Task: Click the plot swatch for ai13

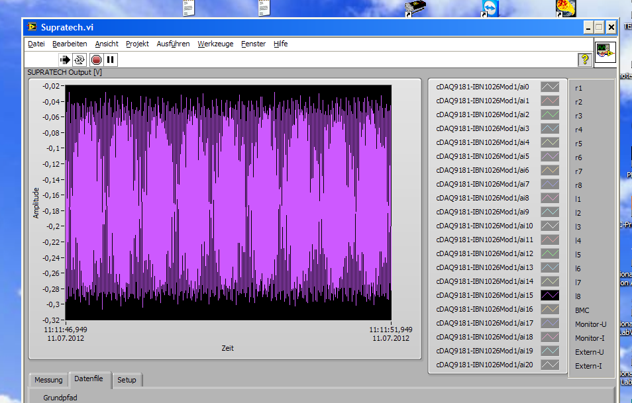Action: point(550,267)
